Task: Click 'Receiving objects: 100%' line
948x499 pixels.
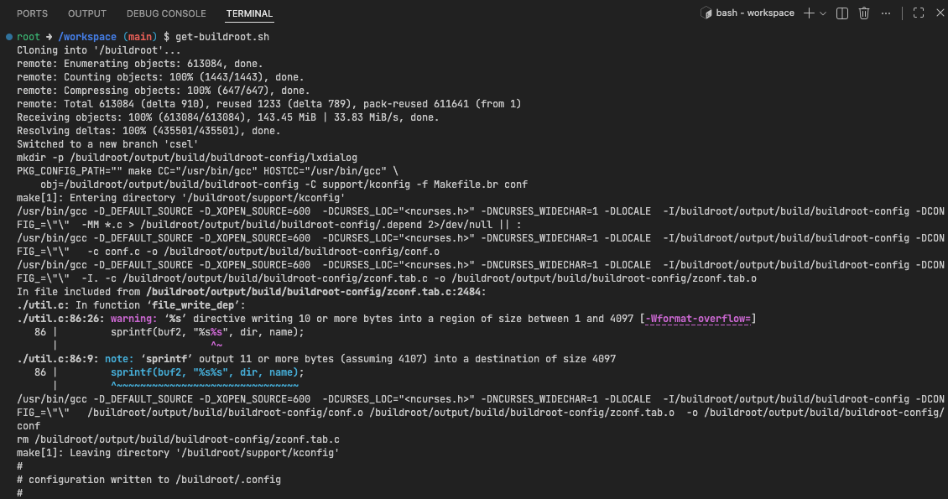Action: click(228, 117)
